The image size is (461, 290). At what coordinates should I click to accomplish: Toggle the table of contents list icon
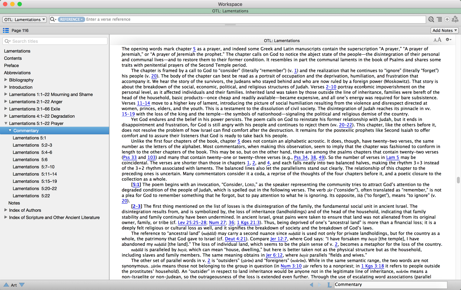click(x=6, y=30)
